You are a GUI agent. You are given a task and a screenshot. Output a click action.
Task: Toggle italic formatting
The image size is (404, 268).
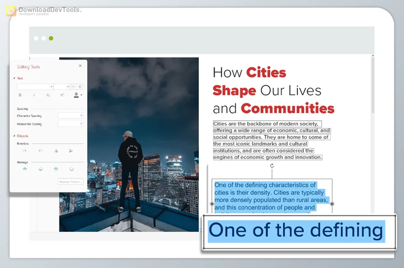(x=34, y=95)
